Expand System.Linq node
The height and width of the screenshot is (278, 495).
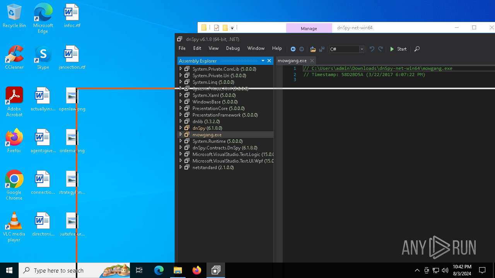pos(181,82)
